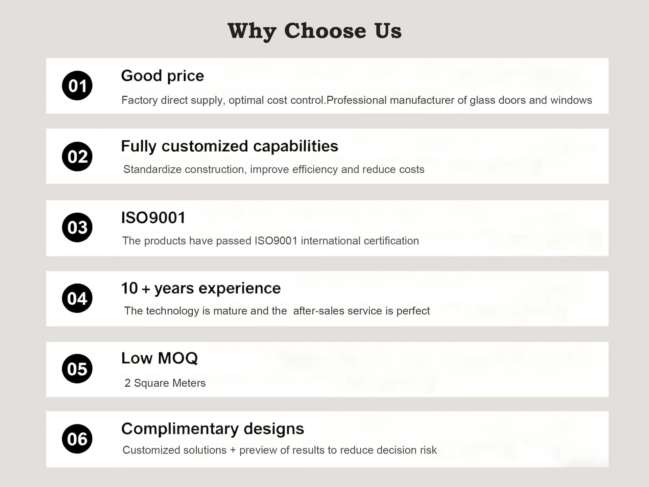This screenshot has width=649, height=487.
Task: Click the "international certification" description text
Action: point(360,241)
